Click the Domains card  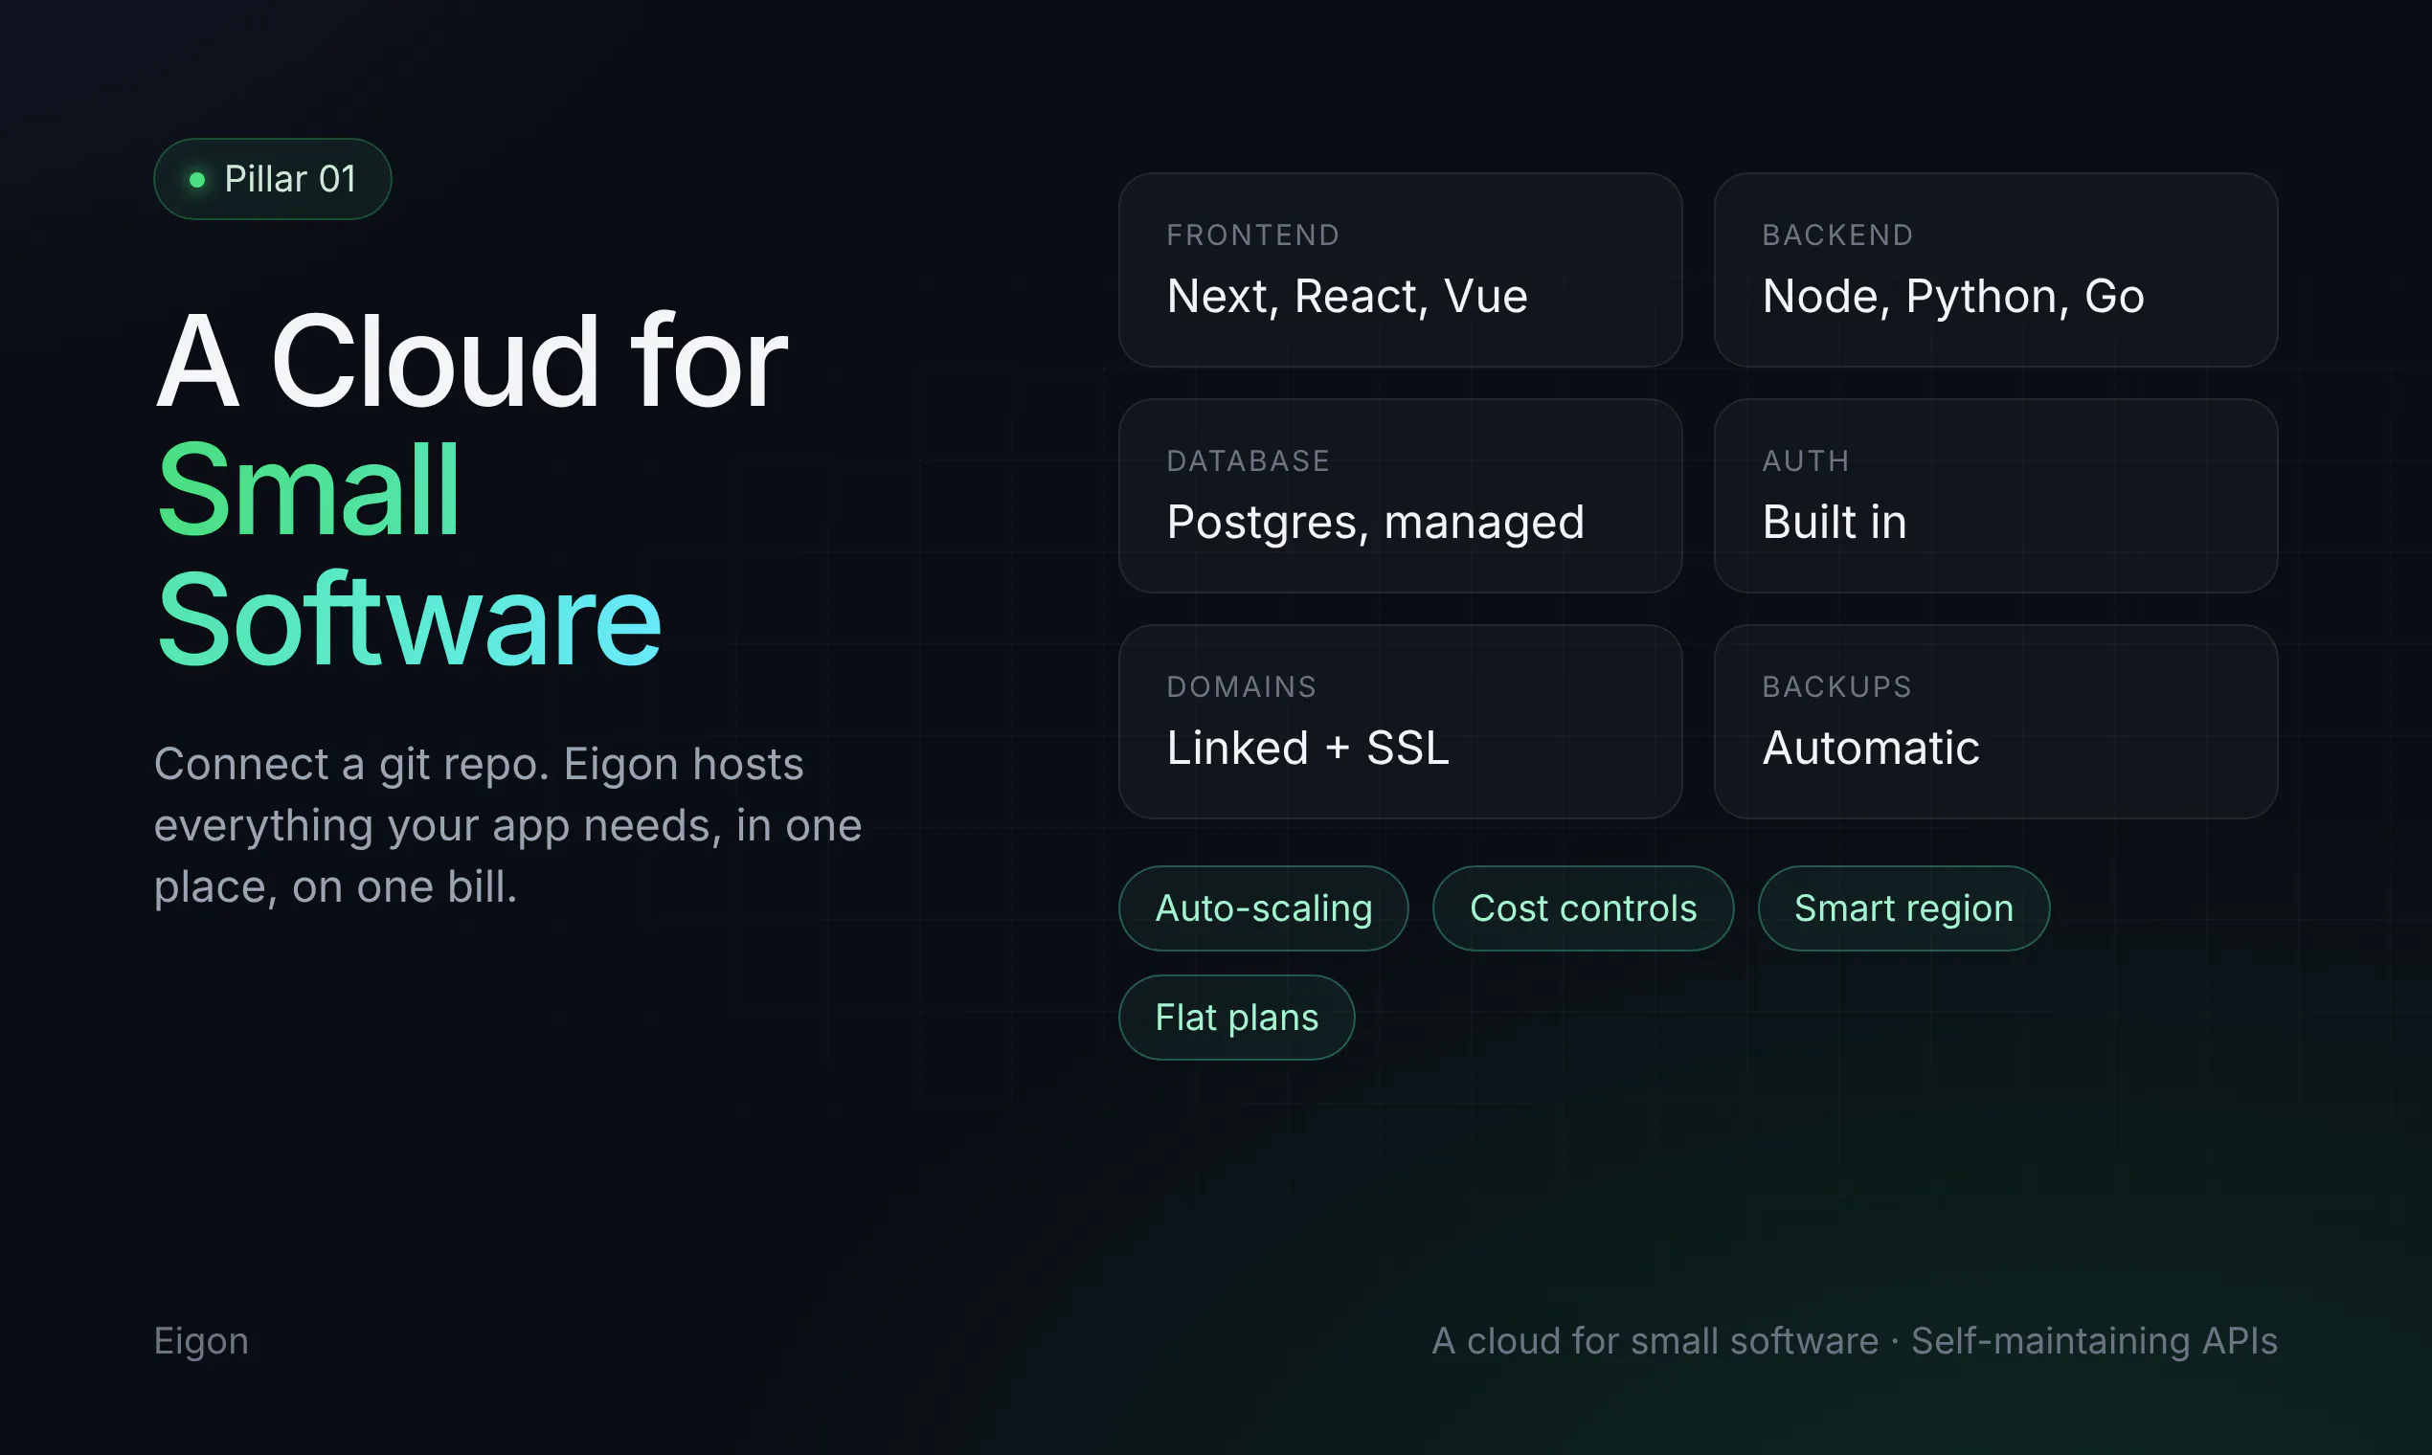[x=1401, y=722]
